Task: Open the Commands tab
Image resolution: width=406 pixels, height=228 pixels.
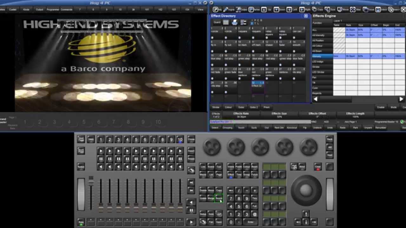Action: (66, 10)
